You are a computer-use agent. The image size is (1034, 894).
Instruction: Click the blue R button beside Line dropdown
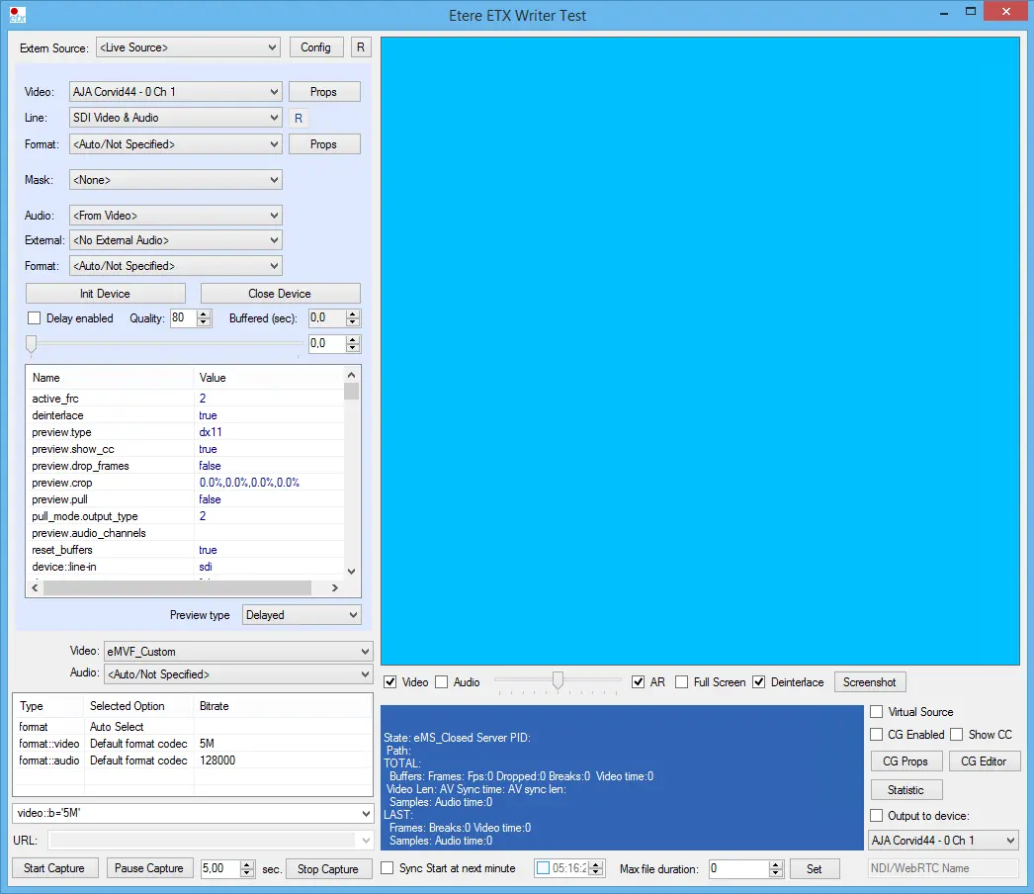(300, 119)
